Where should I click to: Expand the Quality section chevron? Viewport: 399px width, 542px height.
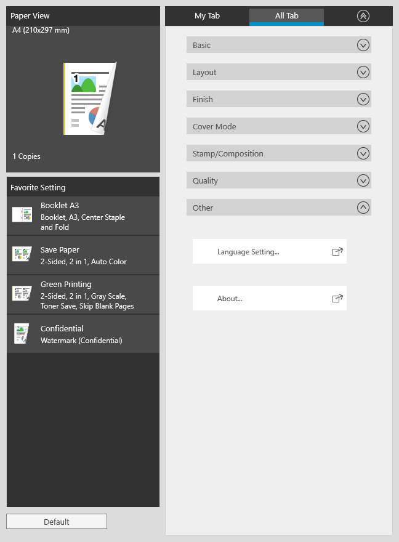click(x=363, y=180)
